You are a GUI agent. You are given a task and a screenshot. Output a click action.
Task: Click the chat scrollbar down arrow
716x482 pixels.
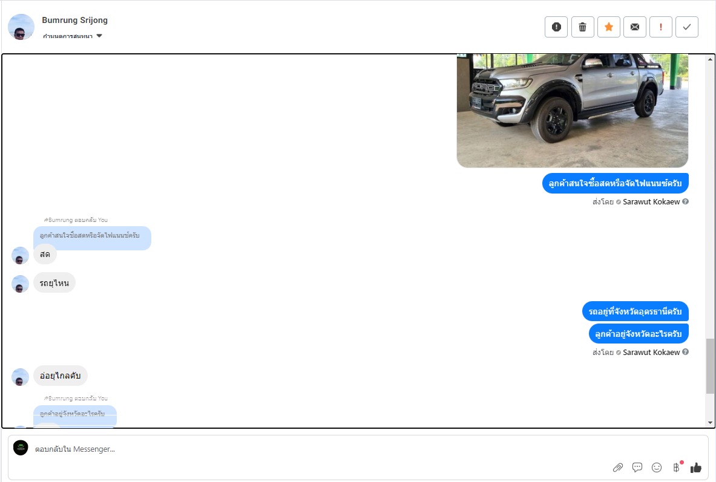tap(710, 423)
